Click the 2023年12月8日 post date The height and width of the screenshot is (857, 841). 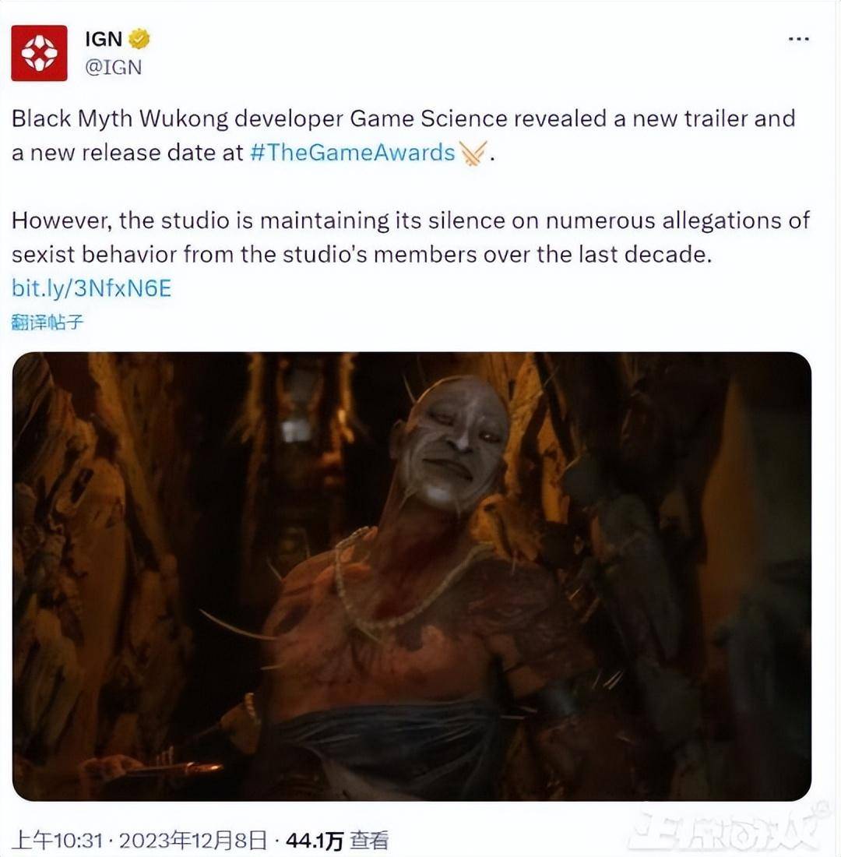[x=193, y=841]
